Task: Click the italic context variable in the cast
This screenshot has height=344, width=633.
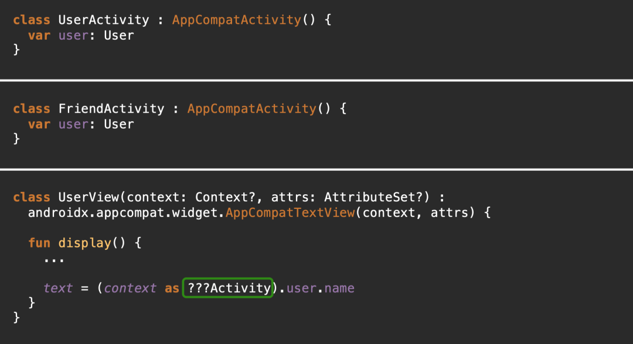Action: pyautogui.click(x=130, y=288)
